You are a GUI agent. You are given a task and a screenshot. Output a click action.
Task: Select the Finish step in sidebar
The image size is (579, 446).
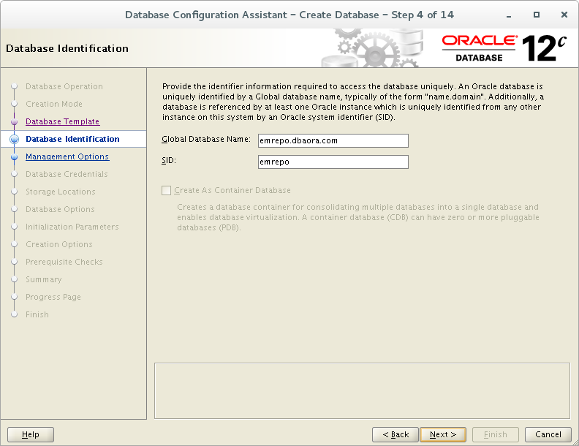point(37,314)
